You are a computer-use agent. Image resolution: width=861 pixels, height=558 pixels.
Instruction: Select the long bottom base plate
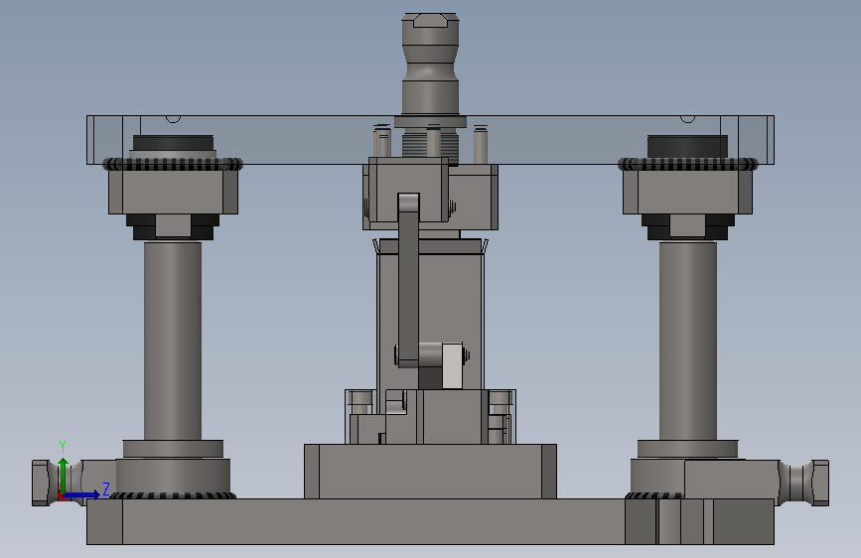pyautogui.click(x=431, y=521)
